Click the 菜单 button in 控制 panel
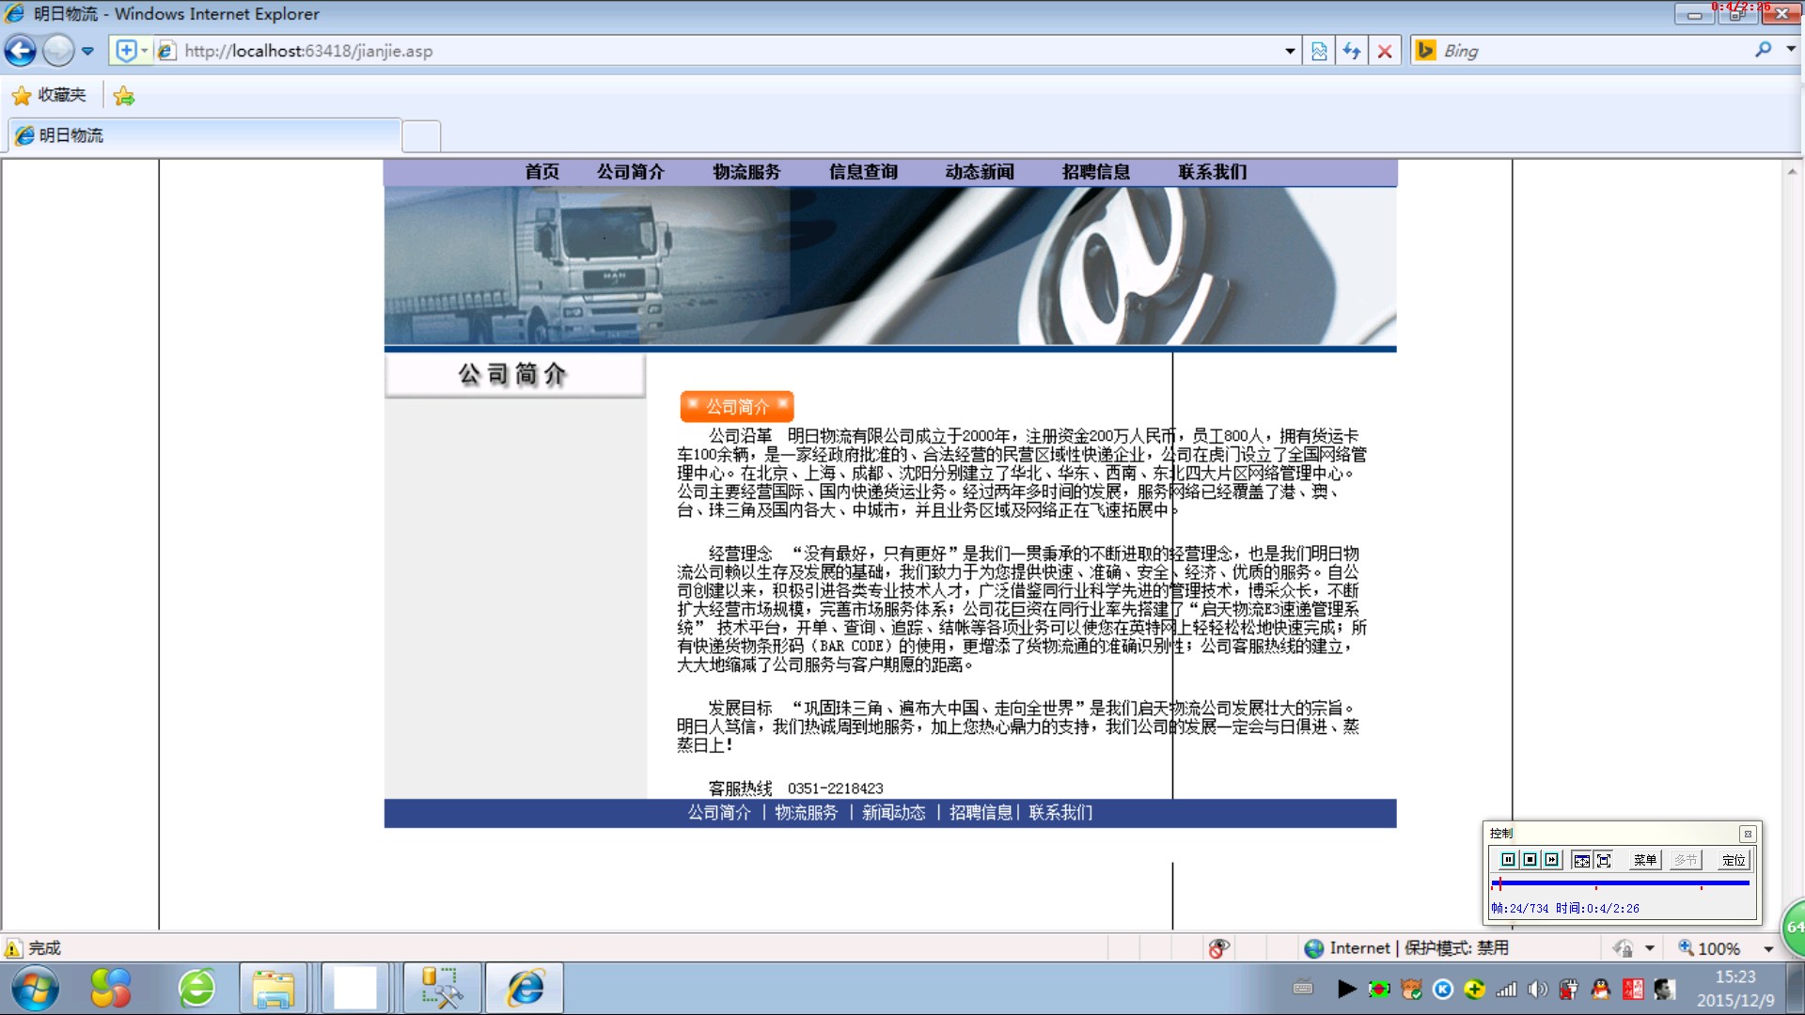The height and width of the screenshot is (1015, 1805). pyautogui.click(x=1645, y=860)
